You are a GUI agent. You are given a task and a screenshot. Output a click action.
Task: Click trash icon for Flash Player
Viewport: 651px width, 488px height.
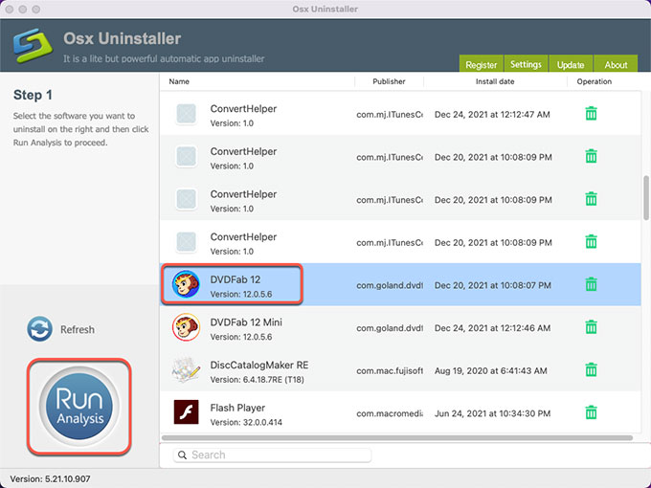coord(591,412)
